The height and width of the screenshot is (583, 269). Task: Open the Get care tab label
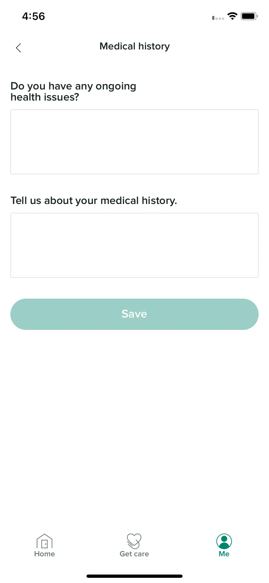[x=134, y=554]
